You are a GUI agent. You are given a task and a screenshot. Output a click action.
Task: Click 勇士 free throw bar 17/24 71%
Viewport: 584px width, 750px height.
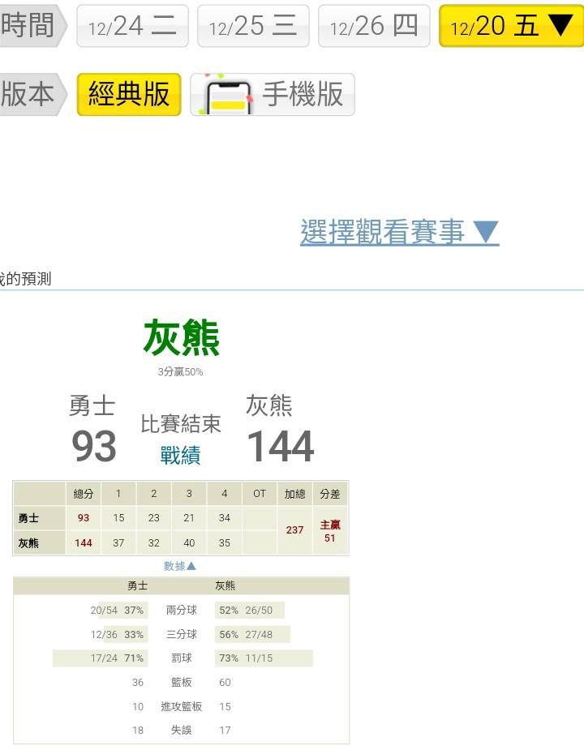101,658
